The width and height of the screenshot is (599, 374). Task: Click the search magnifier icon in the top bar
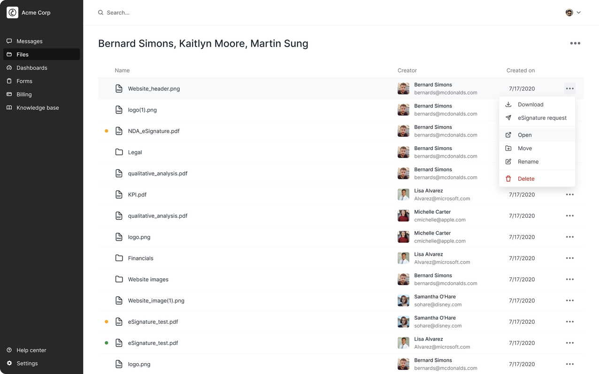coord(100,13)
